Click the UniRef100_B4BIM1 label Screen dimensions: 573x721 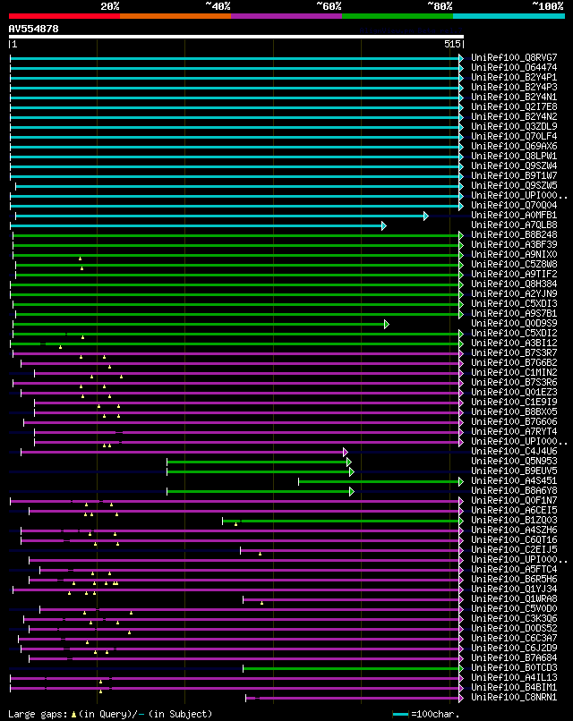click(x=514, y=687)
